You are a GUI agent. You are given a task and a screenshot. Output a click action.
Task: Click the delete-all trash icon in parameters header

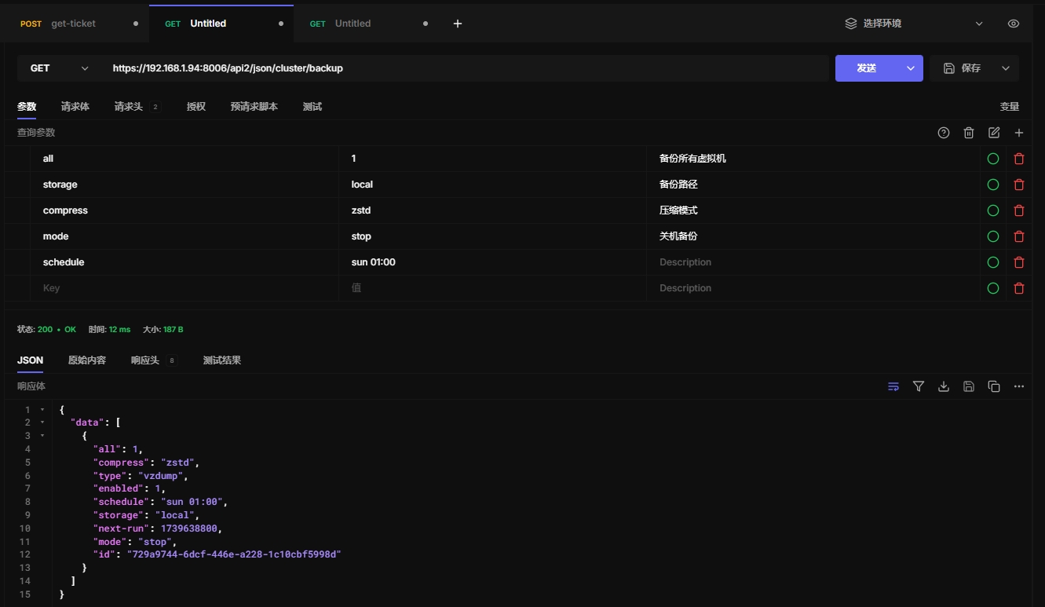[x=969, y=133]
